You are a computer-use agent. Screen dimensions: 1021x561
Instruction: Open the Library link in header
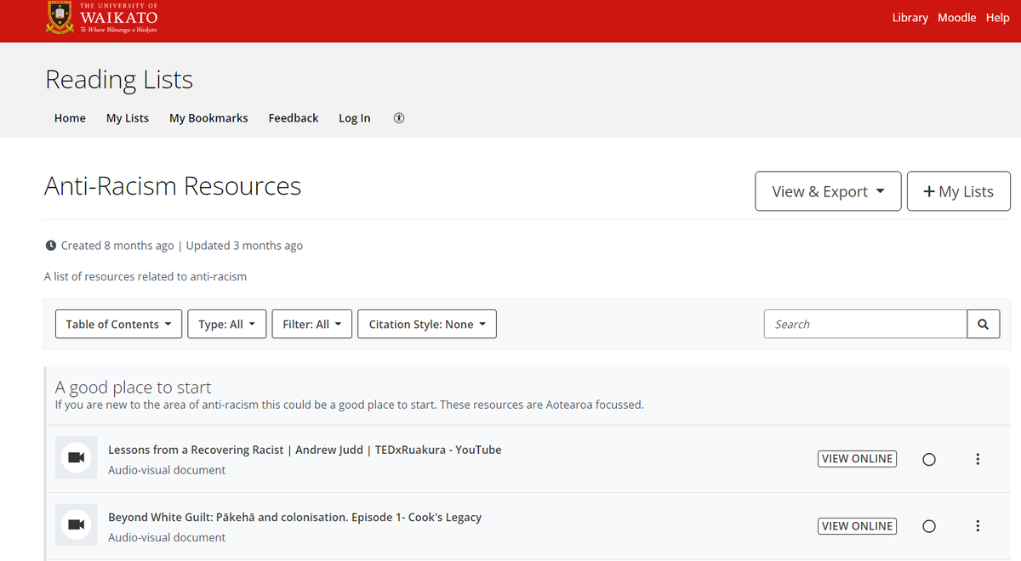coord(910,18)
